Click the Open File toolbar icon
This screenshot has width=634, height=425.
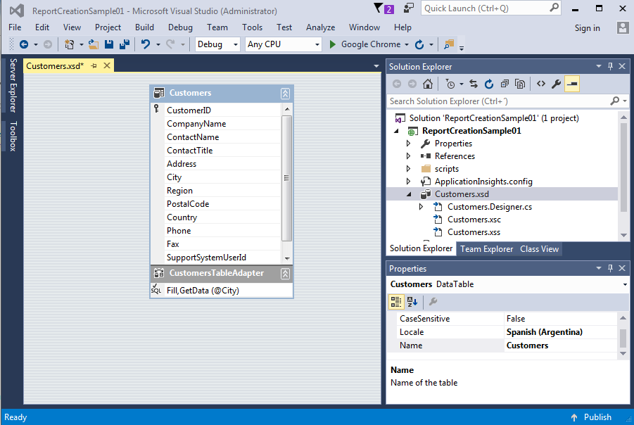click(x=94, y=44)
